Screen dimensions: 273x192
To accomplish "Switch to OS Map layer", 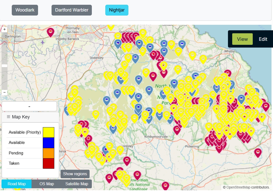I will coord(47,184).
